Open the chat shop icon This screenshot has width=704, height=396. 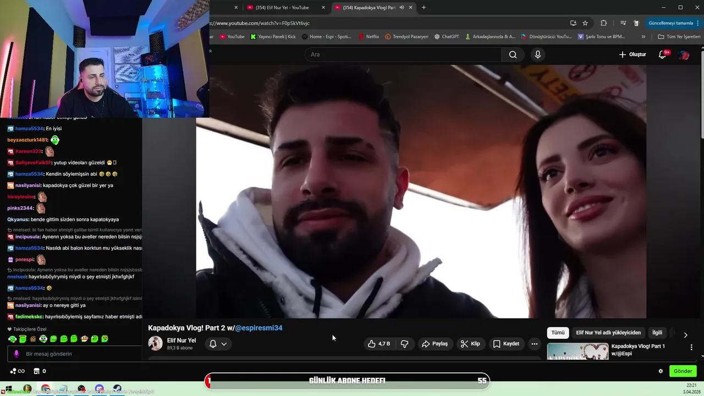coord(36,371)
